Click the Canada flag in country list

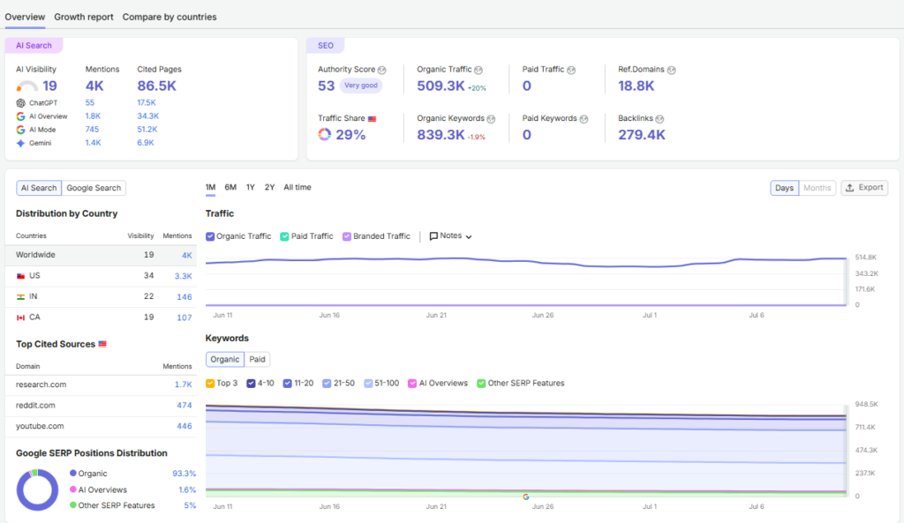pyautogui.click(x=21, y=318)
